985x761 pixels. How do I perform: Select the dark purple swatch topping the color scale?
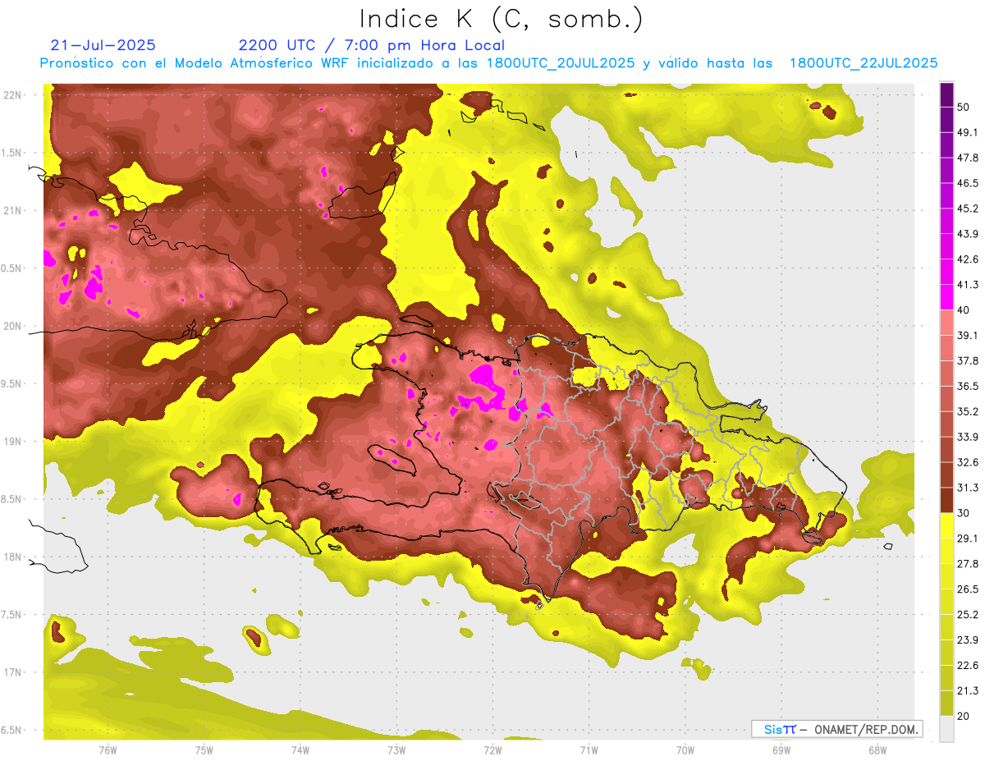946,94
